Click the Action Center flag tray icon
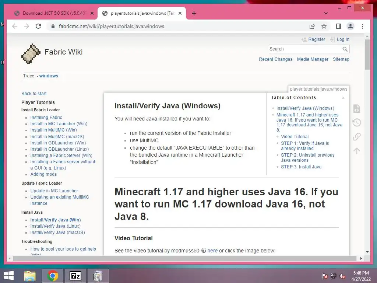The height and width of the screenshot is (283, 377). (324, 276)
